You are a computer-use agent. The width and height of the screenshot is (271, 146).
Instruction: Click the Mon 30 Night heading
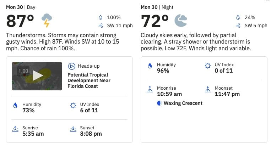coord(157,7)
